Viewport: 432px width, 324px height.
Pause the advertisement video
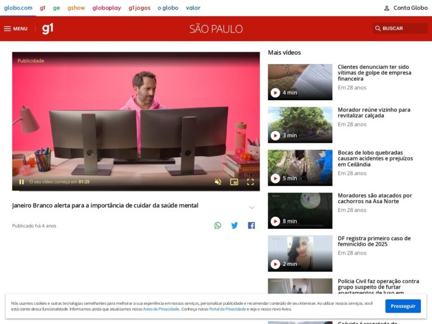pos(21,182)
